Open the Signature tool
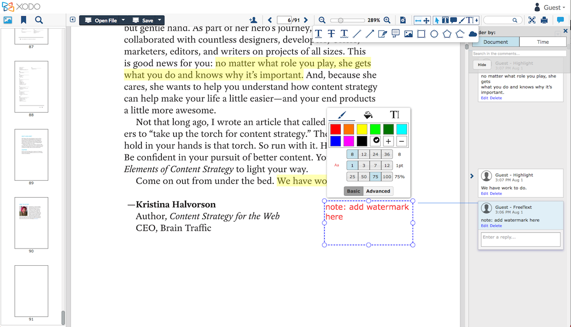 [382, 33]
